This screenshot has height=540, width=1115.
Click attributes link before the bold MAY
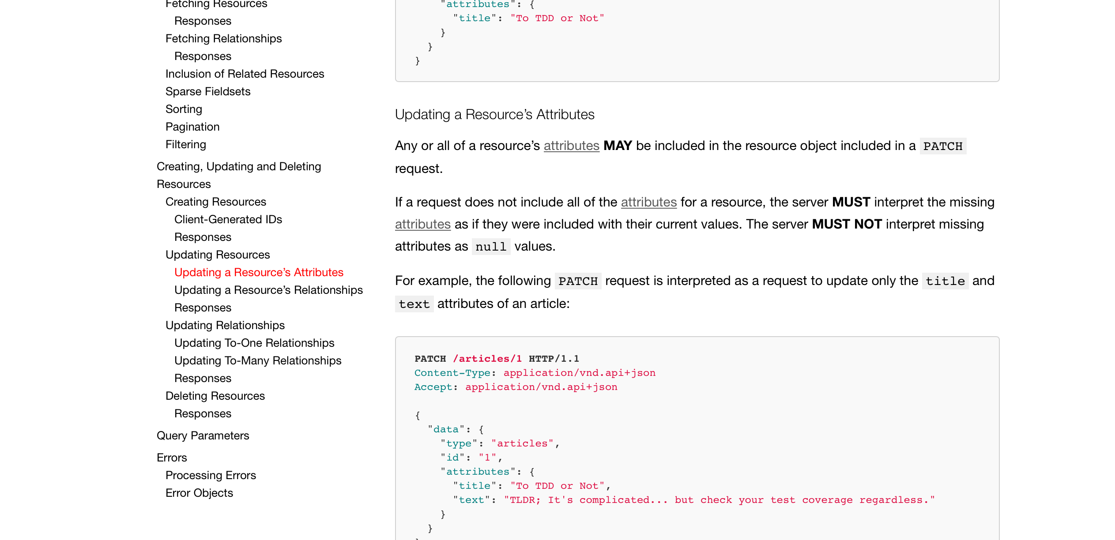pyautogui.click(x=571, y=146)
